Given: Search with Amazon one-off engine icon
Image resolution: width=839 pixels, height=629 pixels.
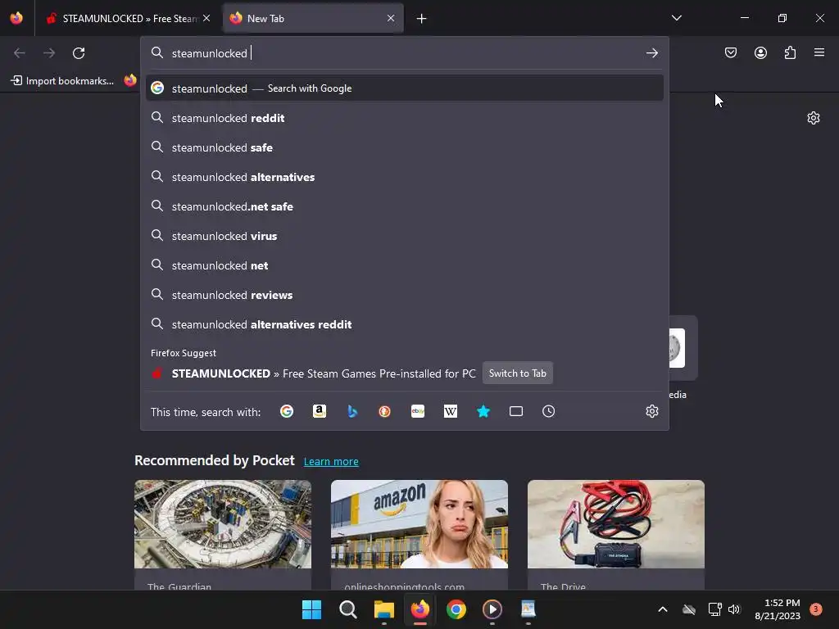Looking at the screenshot, I should click(320, 411).
